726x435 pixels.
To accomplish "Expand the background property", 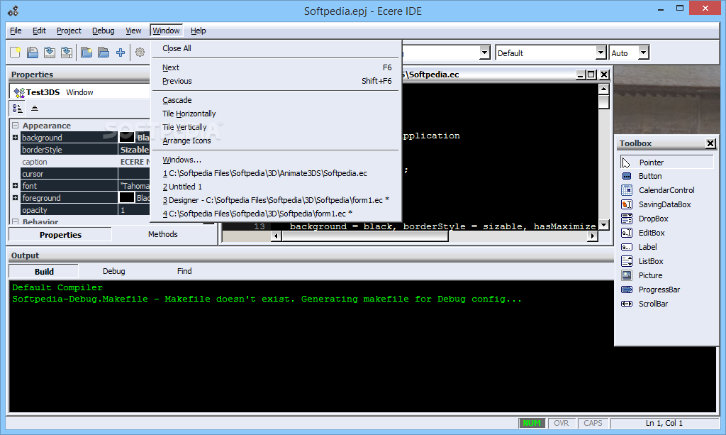I will [x=16, y=138].
